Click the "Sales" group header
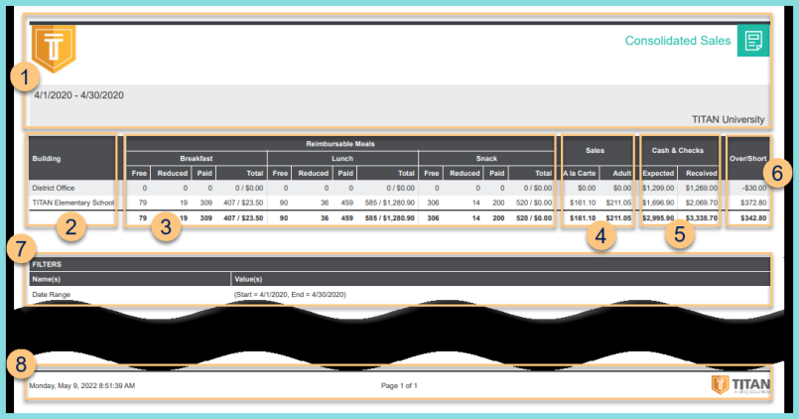Image resolution: width=799 pixels, height=419 pixels. [x=595, y=150]
